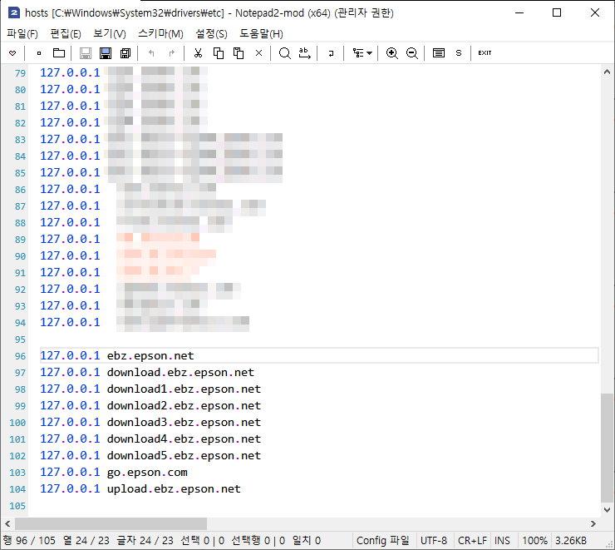Click the download3.ebz.epson.net line
The width and height of the screenshot is (615, 550).
tap(150, 423)
